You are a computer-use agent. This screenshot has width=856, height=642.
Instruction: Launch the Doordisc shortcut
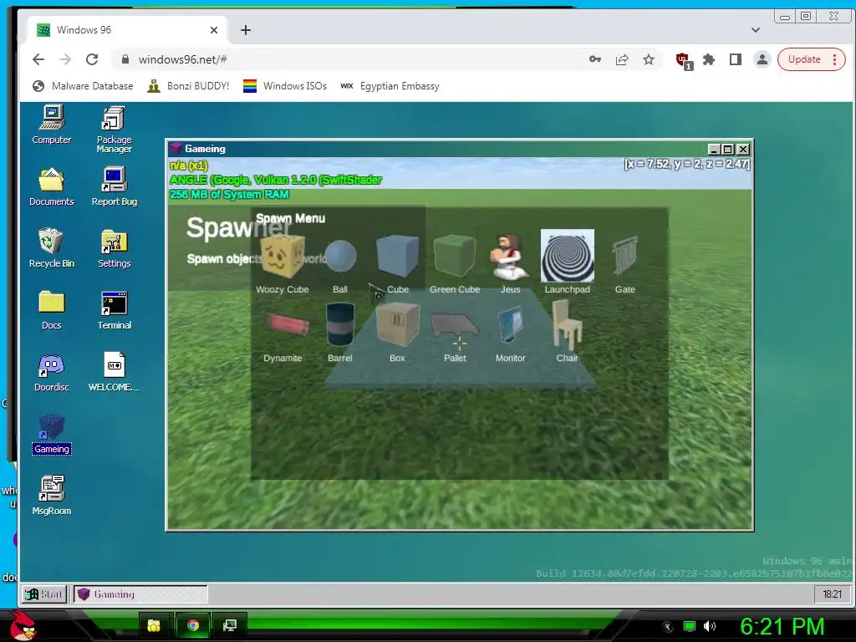coord(52,372)
